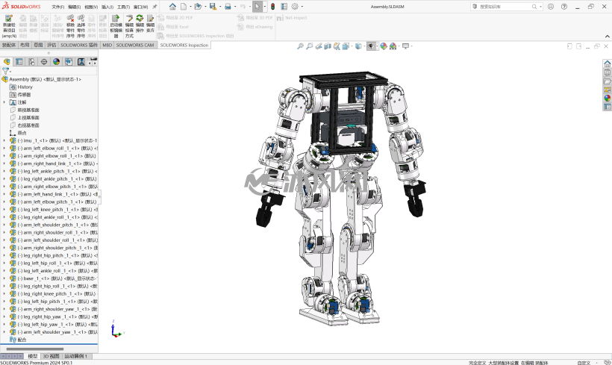Switch to SOLIDWORKS CAM ribbon tab
This screenshot has height=365, width=612.
point(135,46)
